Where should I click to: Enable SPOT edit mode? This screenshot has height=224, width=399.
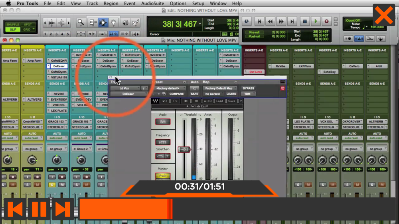coord(28,24)
